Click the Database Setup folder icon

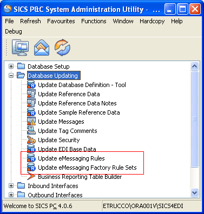[21, 66]
